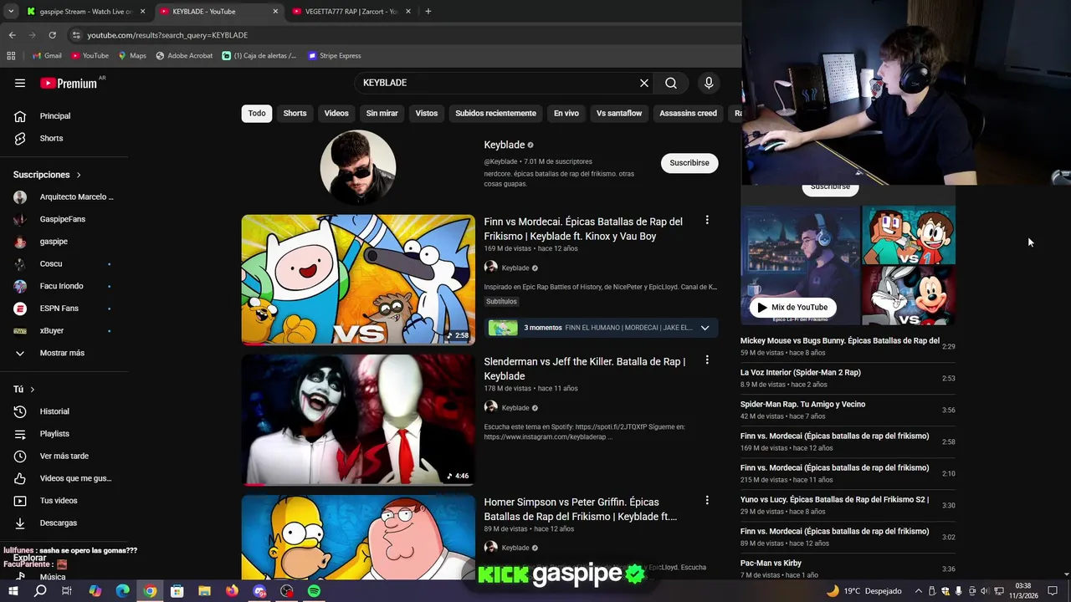
Task: Expand Mostrar más subscriptions
Action: coord(63,353)
